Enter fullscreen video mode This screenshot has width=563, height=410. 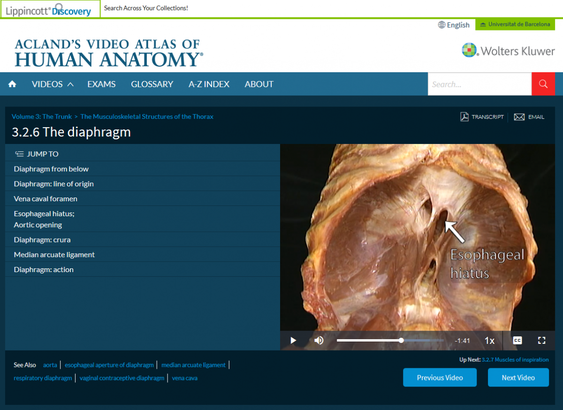(542, 341)
